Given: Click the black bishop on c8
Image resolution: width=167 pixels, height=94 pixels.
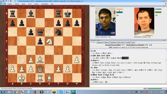Looking at the screenshot, I should (31, 14).
